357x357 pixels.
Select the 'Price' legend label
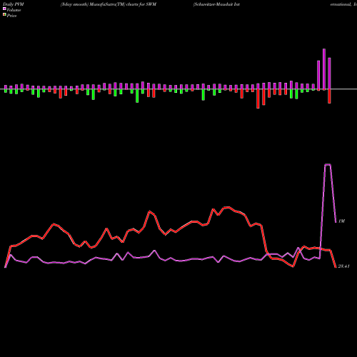pyautogui.click(x=11, y=16)
